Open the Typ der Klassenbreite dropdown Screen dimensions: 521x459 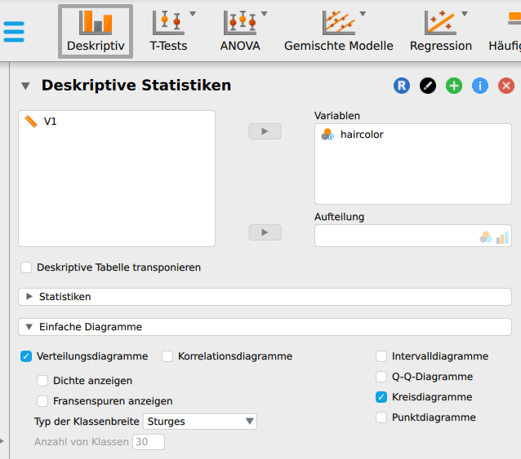click(200, 421)
